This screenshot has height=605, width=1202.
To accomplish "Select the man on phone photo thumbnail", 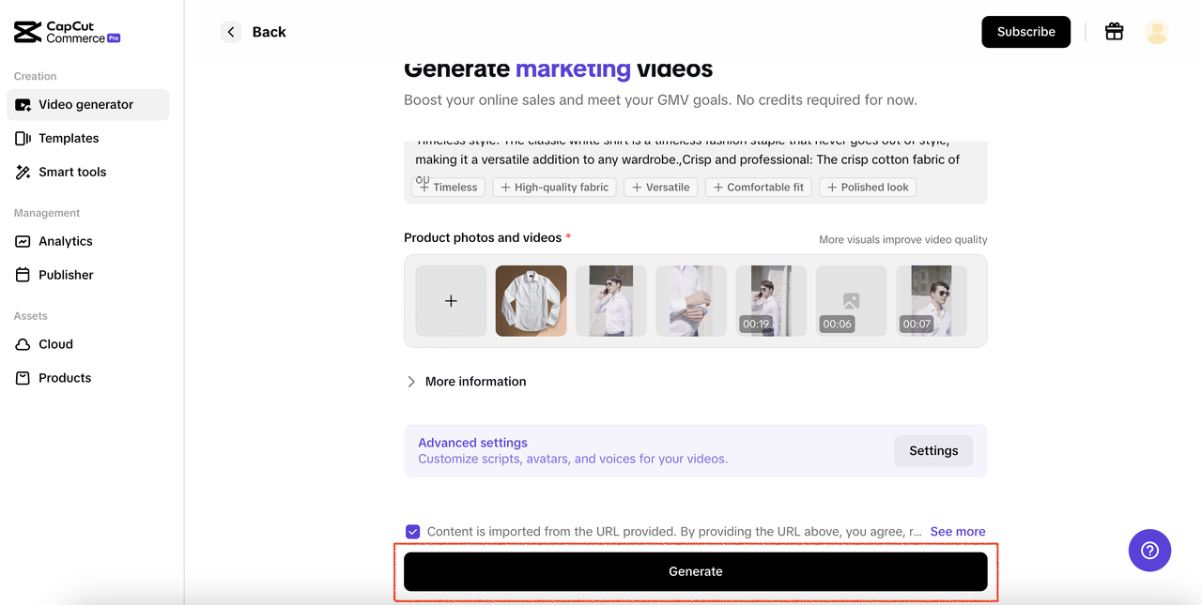I will [611, 301].
